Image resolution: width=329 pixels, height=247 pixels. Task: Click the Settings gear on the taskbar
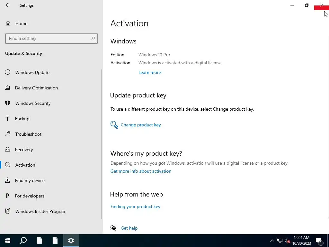coord(71,241)
